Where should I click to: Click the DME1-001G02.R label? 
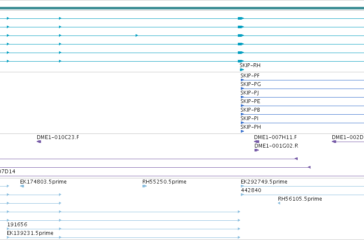[276, 146]
